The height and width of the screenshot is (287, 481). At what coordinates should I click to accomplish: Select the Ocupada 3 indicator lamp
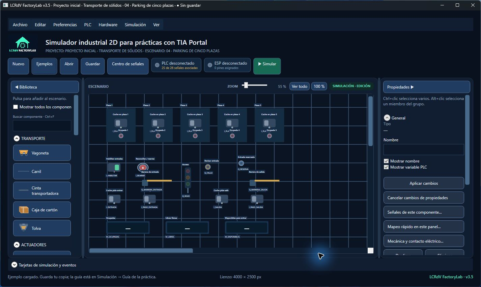click(195, 136)
